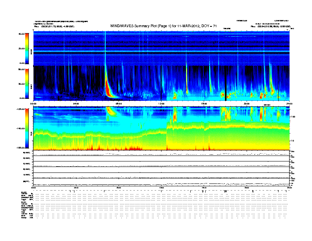The width and height of the screenshot is (312, 241).
Task: Click 00:00 time label under RAD1 spectrogram
Action: coord(33,104)
